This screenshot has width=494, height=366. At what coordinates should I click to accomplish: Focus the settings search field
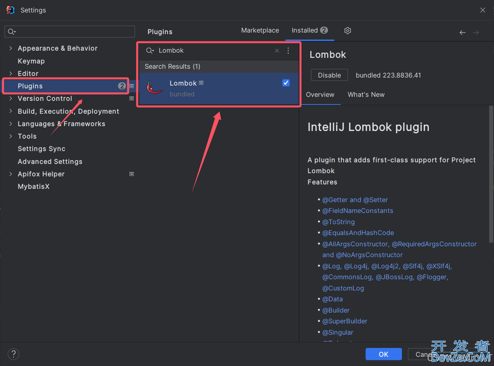pos(70,32)
